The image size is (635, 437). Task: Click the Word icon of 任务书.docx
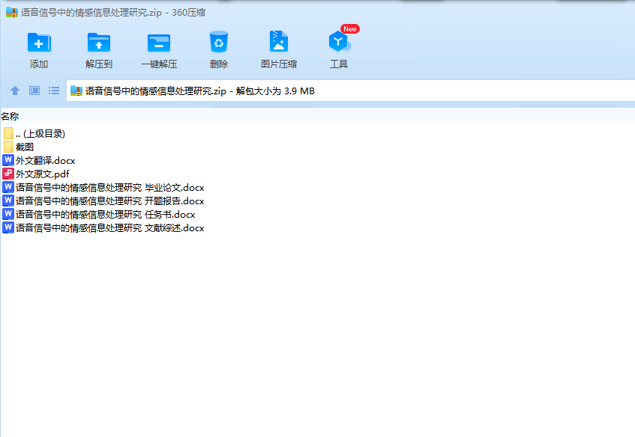(8, 214)
